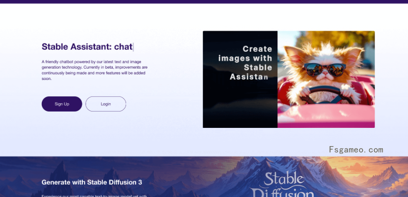Open the Login button
408x197 pixels.
pos(105,104)
